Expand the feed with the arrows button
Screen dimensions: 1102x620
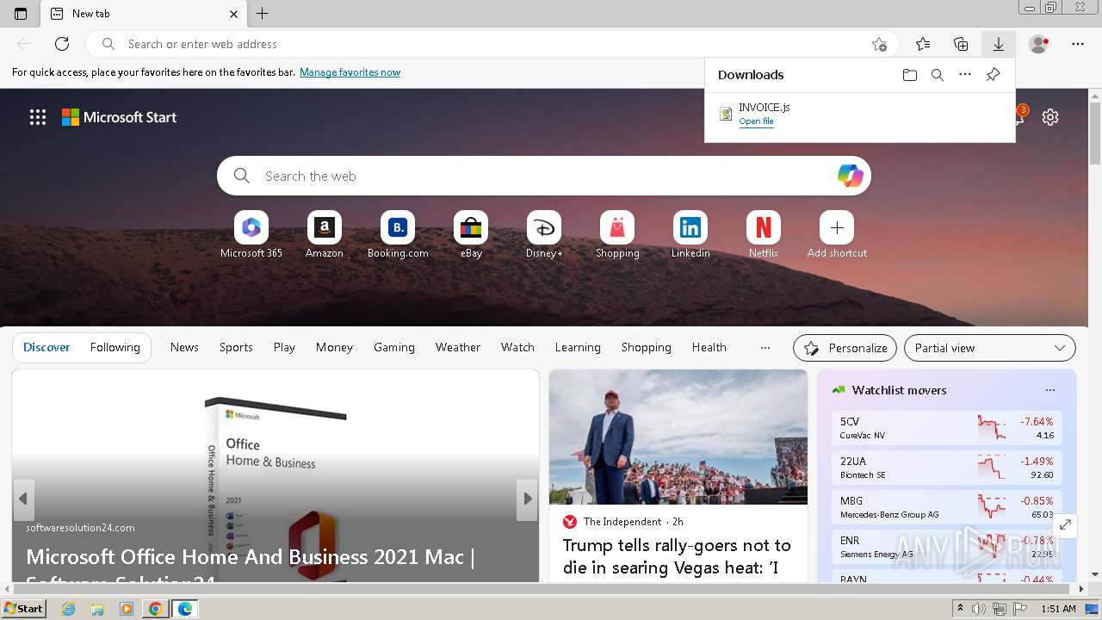tap(1065, 524)
